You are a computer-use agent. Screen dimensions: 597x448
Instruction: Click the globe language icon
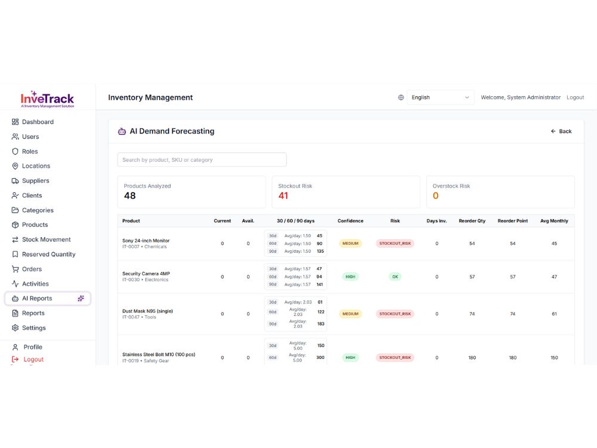coord(401,97)
